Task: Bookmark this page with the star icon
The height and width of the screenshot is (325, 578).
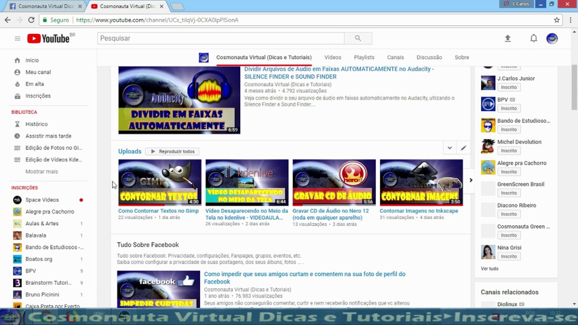Action: coord(557,20)
